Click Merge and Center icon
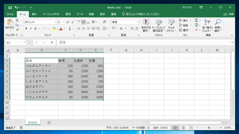 click(105, 29)
